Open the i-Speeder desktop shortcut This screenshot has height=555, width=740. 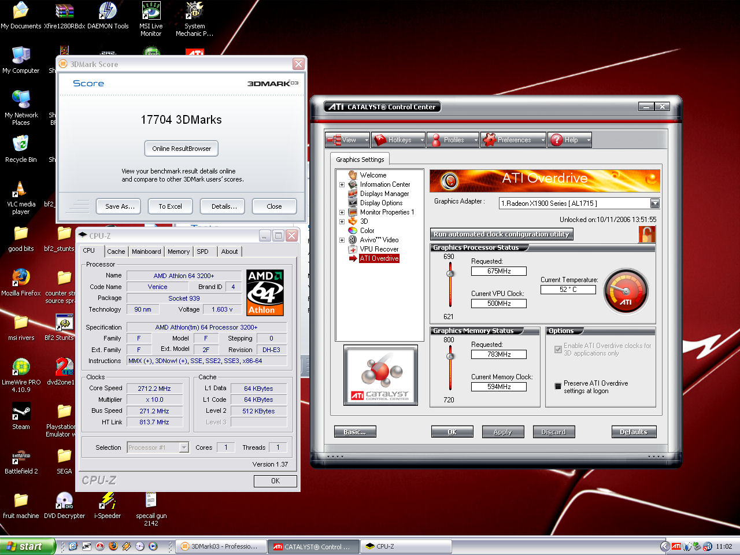coord(108,506)
